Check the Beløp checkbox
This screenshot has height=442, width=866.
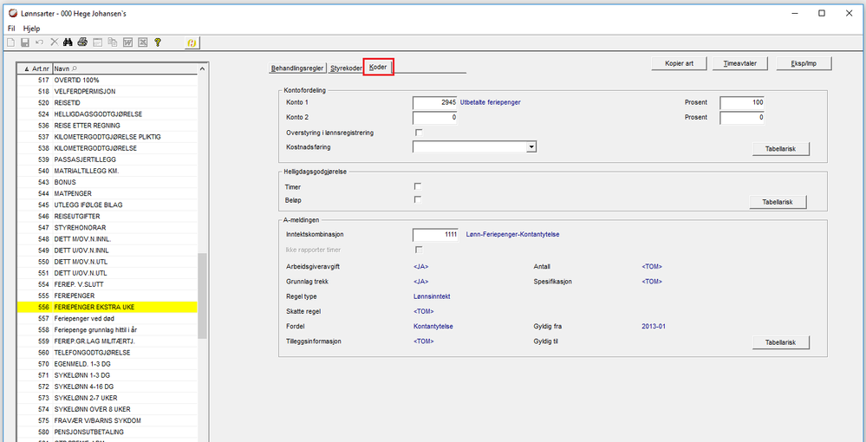[x=419, y=199]
